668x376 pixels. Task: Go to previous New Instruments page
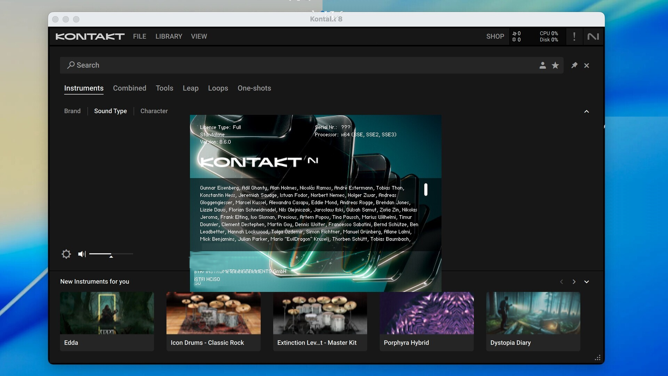(562, 282)
